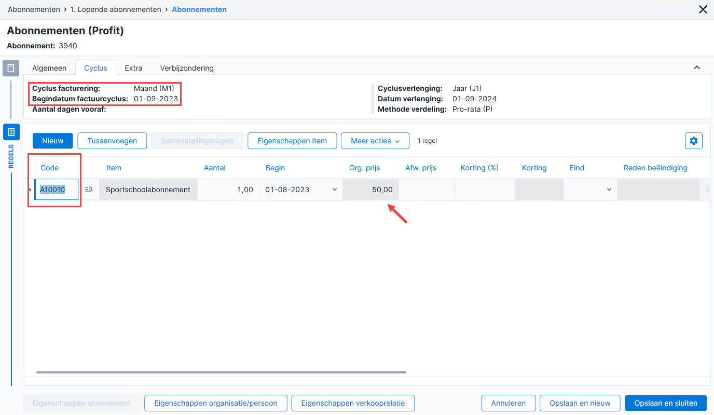
Task: Open the grid settings gear icon
Action: [694, 141]
